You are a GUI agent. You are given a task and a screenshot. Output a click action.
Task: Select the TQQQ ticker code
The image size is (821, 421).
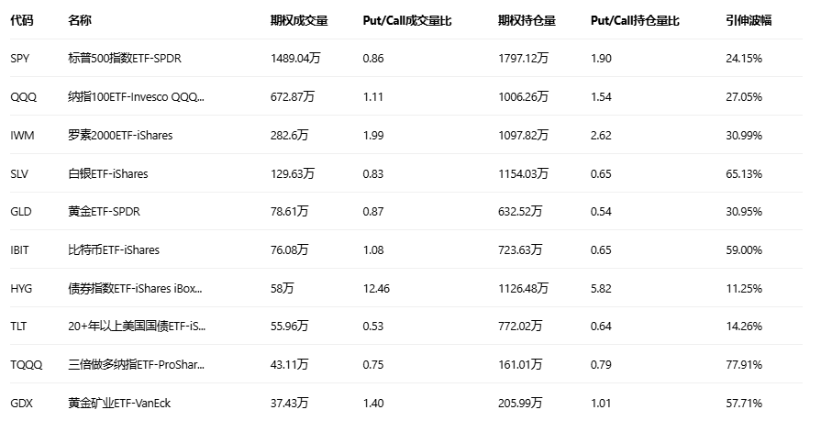(26, 364)
